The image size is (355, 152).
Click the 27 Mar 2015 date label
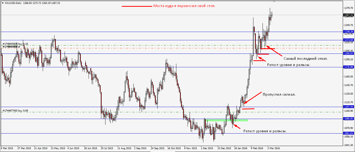pyautogui.click(x=24, y=148)
